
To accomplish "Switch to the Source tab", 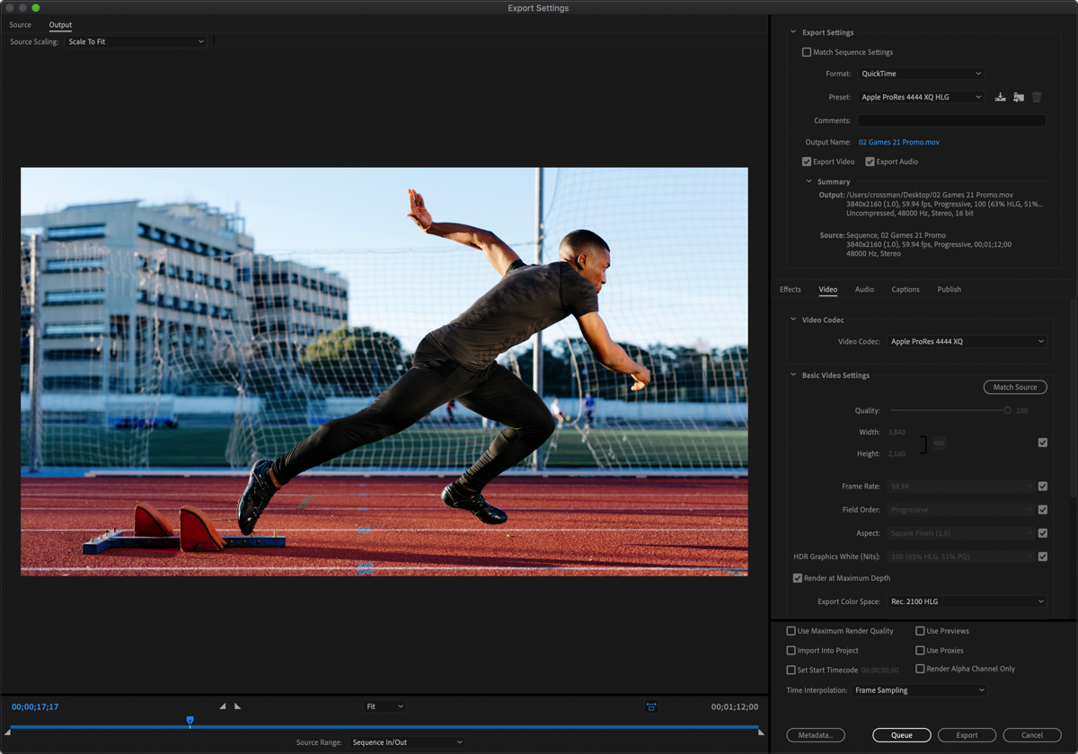I will (20, 25).
